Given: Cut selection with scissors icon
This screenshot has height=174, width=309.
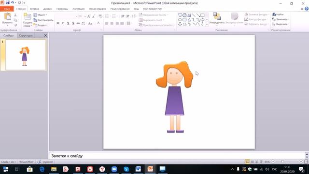Looking at the screenshot, I should pyautogui.click(x=15, y=15).
